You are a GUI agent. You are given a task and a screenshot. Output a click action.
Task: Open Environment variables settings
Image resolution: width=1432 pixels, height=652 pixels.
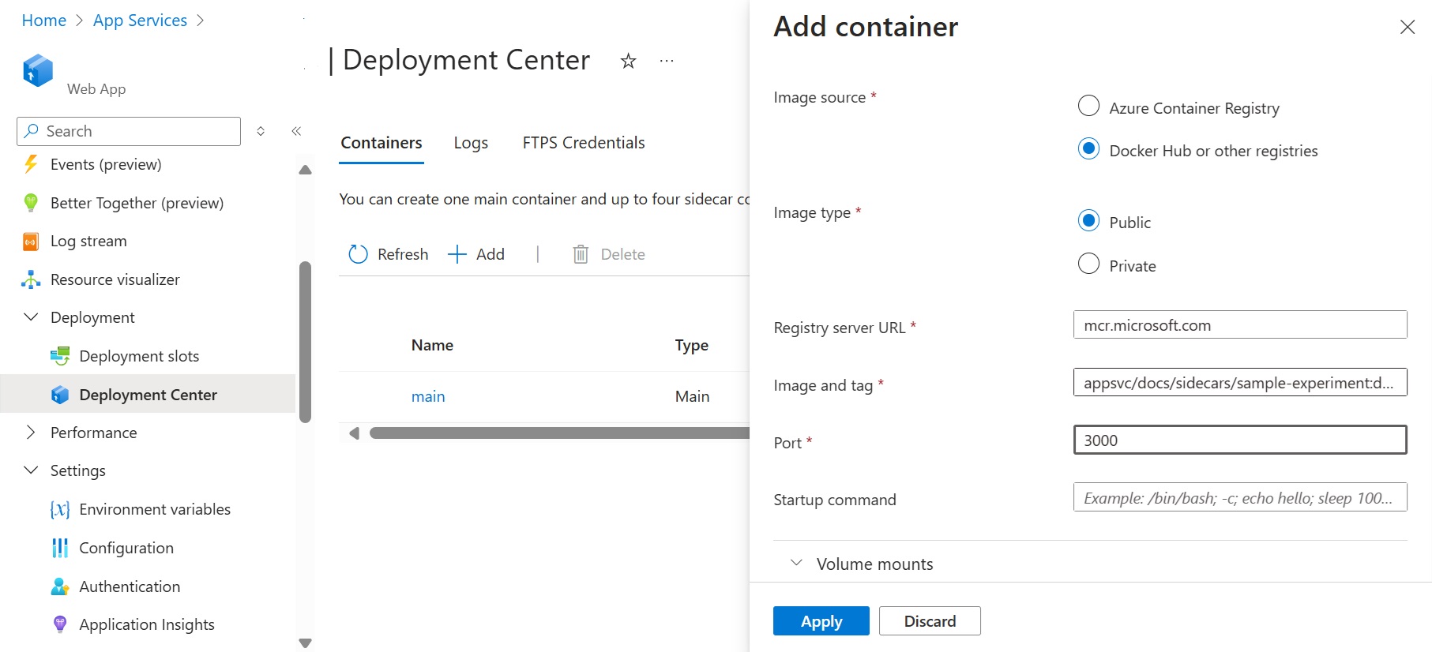pos(155,510)
